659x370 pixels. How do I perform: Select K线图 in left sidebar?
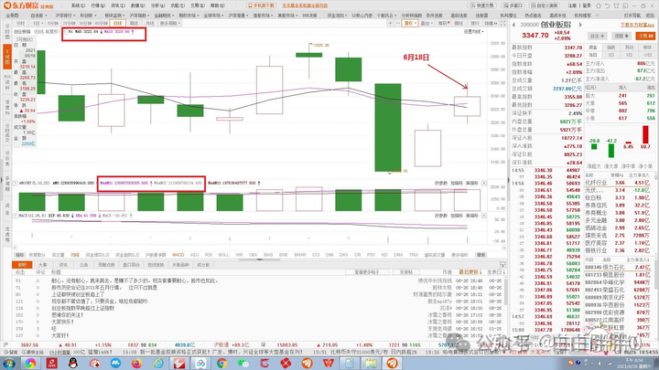pyautogui.click(x=7, y=57)
